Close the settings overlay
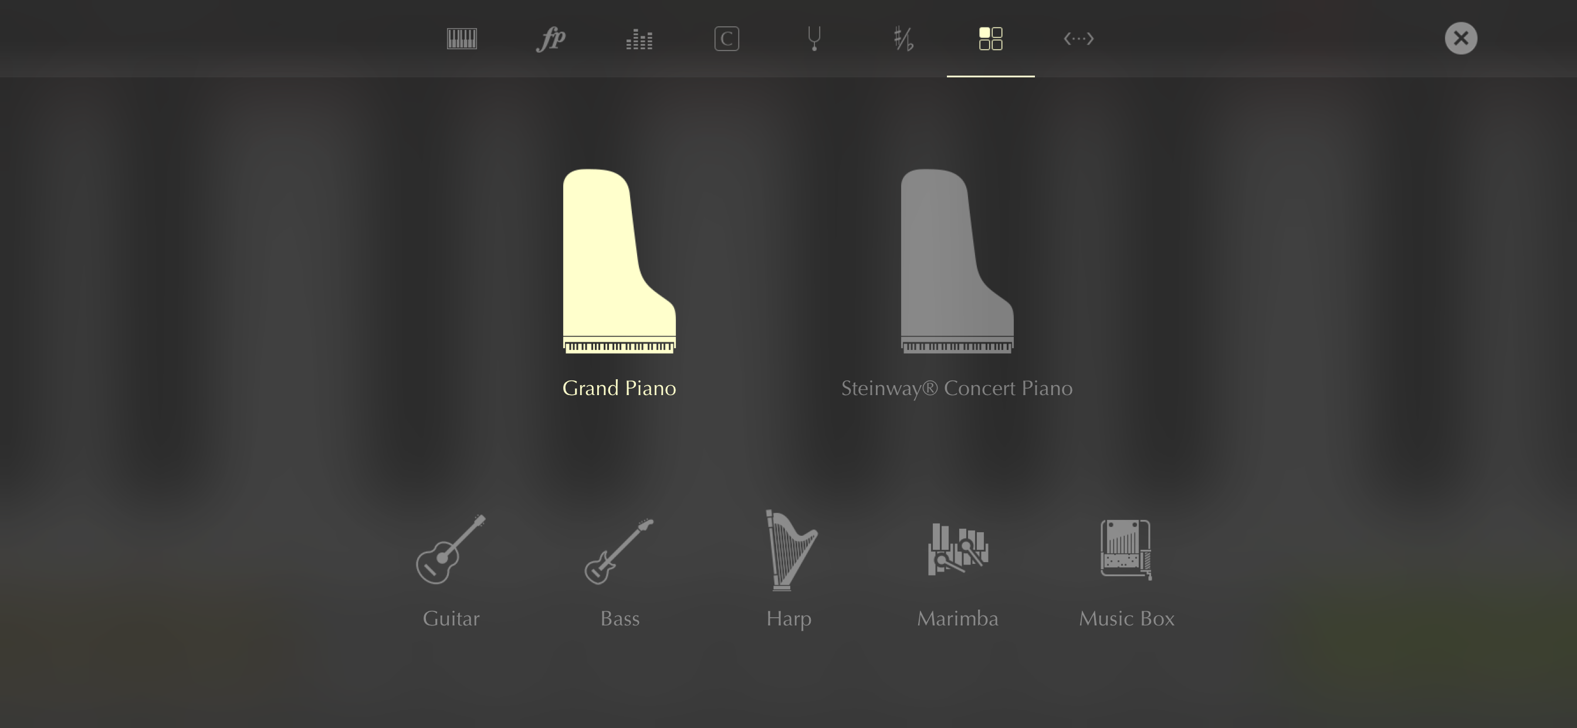The width and height of the screenshot is (1577, 728). pos(1461,39)
